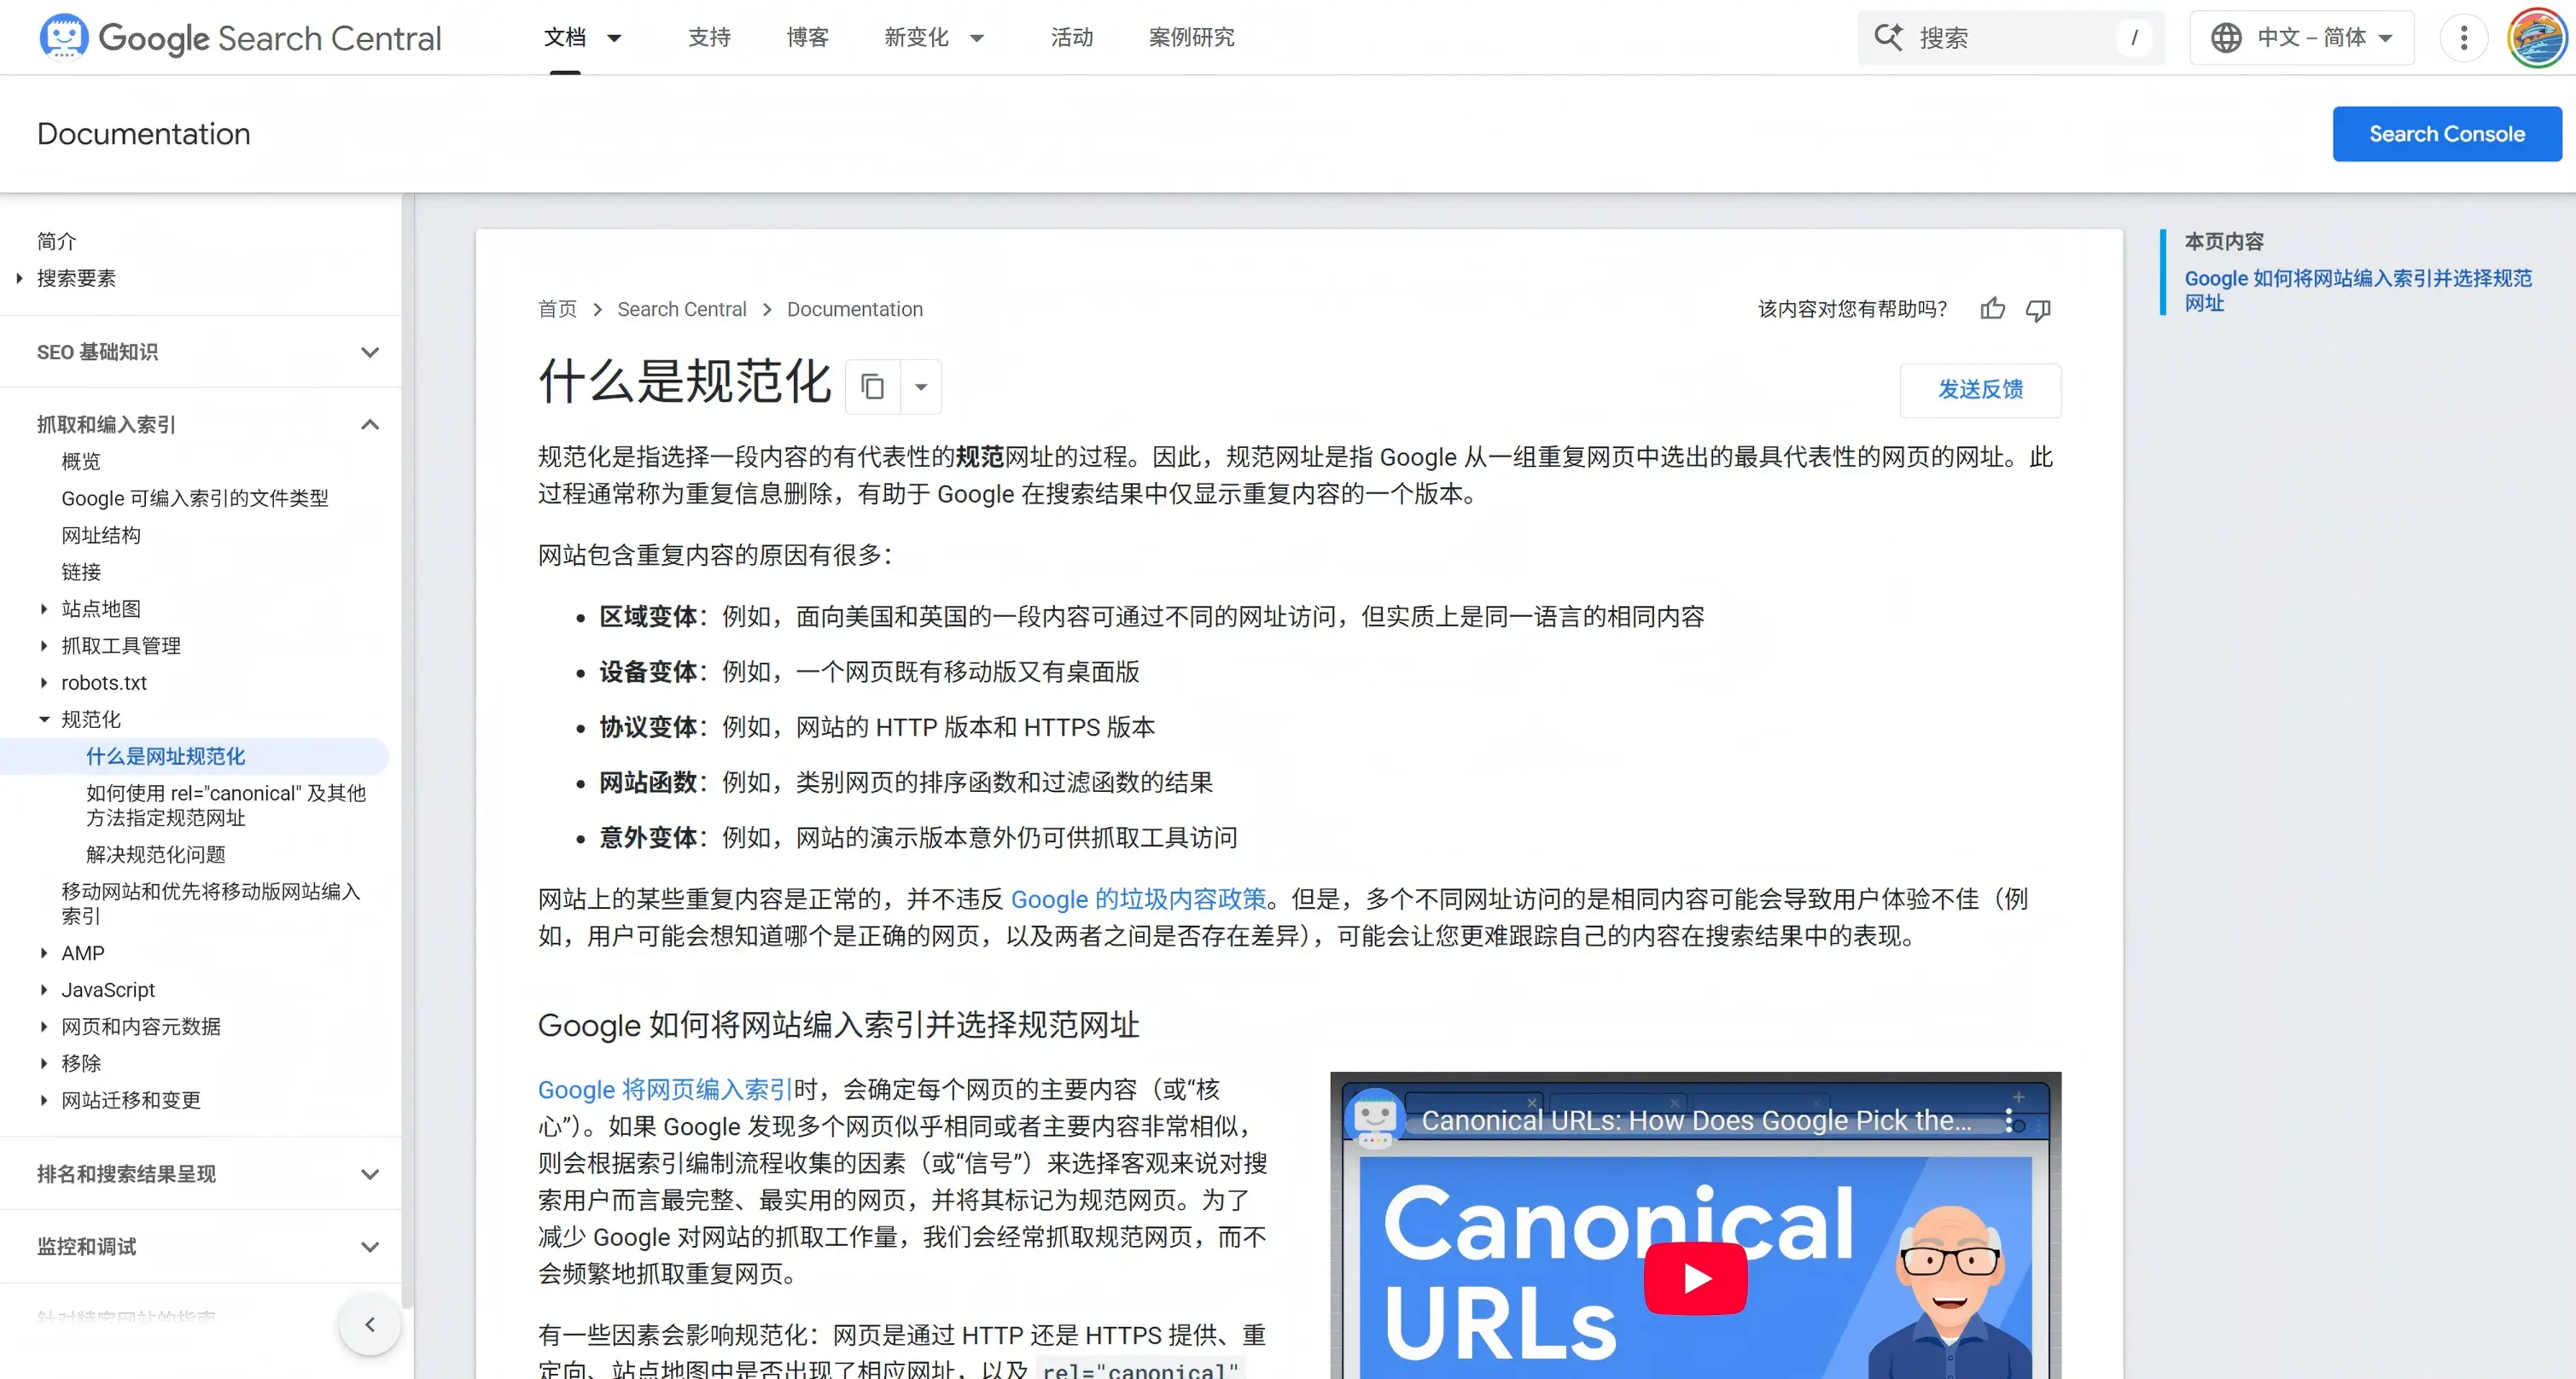Collapse the left sidebar with arrow button
This screenshot has height=1379, width=2576.
(370, 1324)
